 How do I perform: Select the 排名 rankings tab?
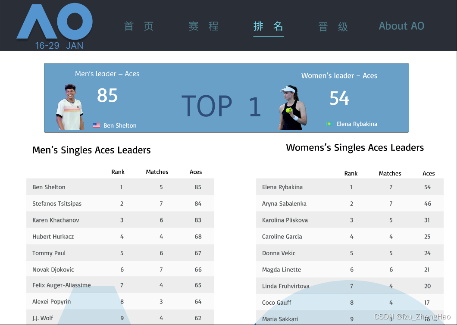coord(268,26)
